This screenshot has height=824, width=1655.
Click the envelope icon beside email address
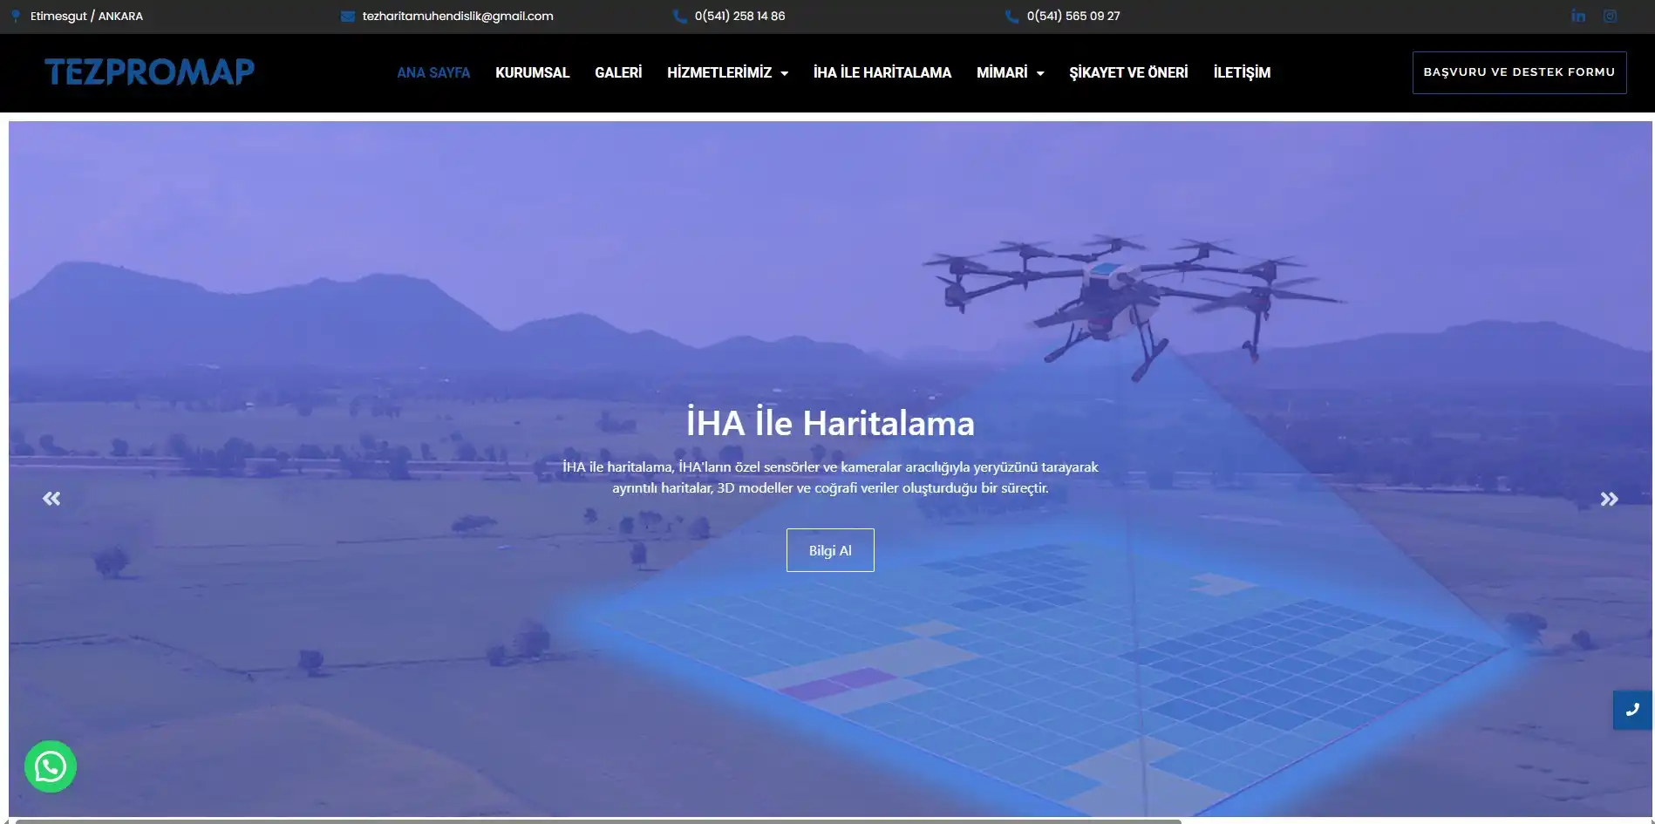pyautogui.click(x=347, y=17)
